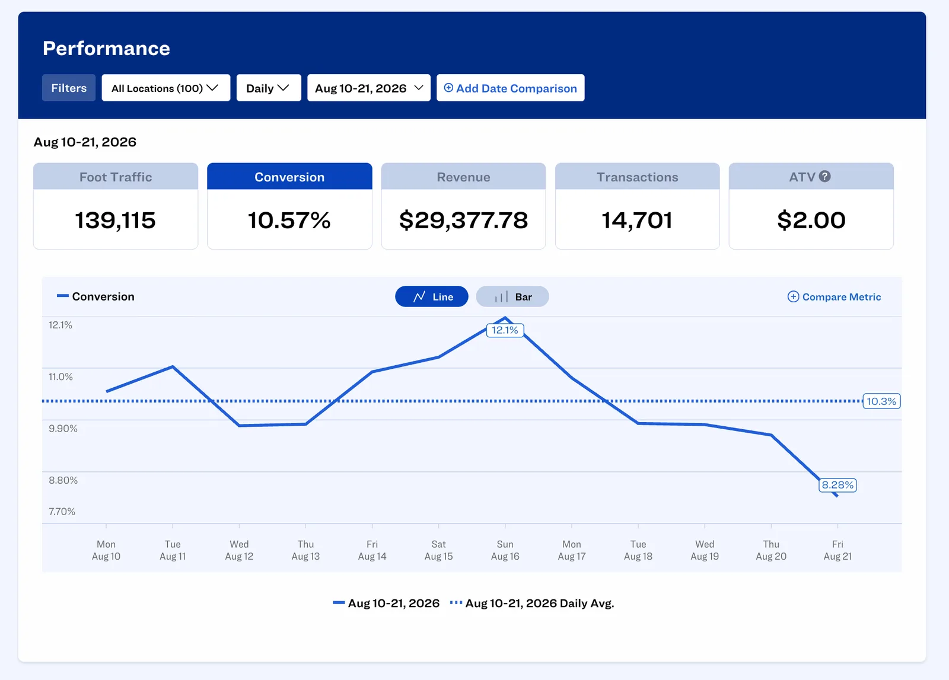Click the Mon Aug 10 axis label

[106, 550]
